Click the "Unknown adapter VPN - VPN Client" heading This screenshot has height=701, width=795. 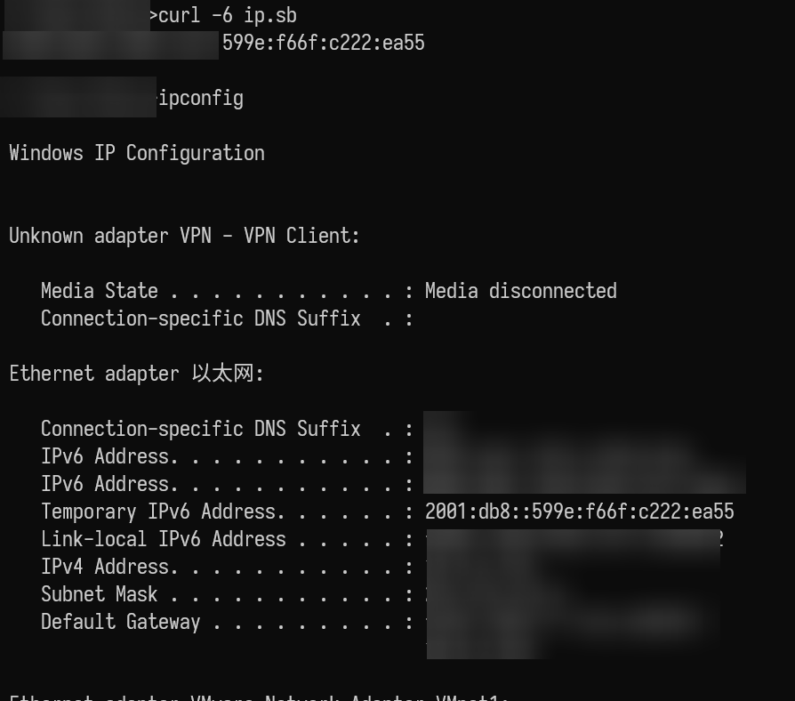[184, 236]
